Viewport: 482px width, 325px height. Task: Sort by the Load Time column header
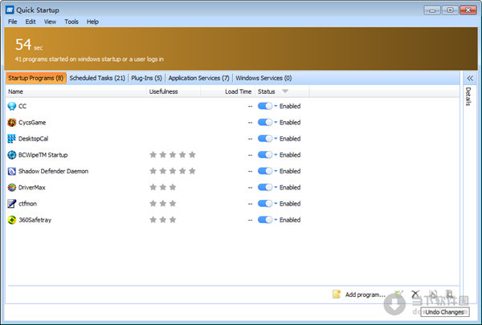(228, 91)
